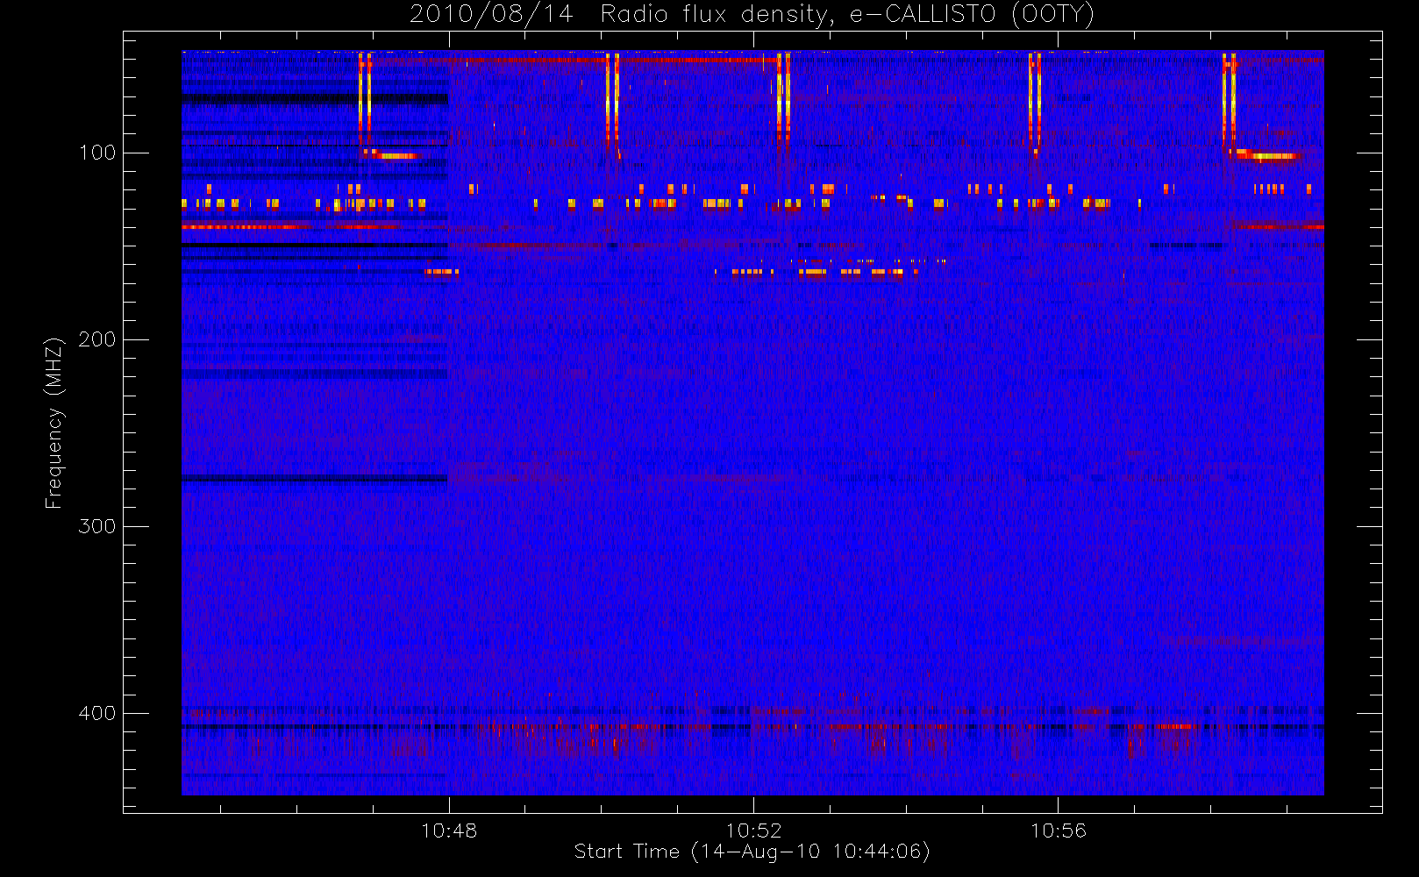Click the '100' frequency tick label
The image size is (1419, 877).
tap(97, 153)
